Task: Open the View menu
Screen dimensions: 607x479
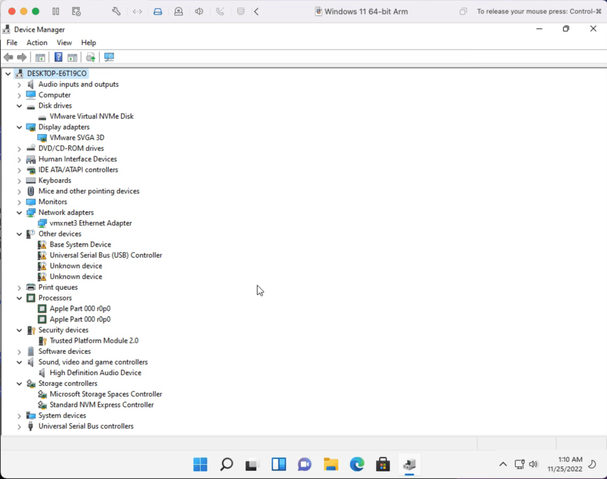Action: pos(64,43)
